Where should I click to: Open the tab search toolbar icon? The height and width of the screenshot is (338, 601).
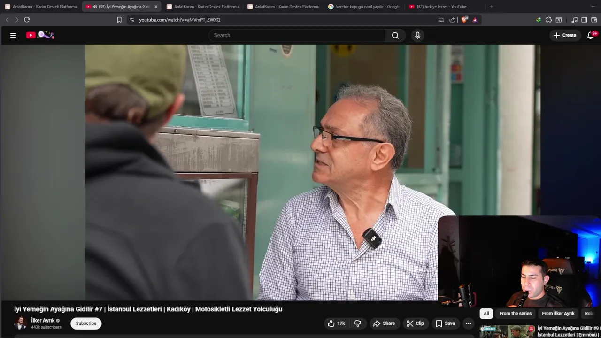559,20
